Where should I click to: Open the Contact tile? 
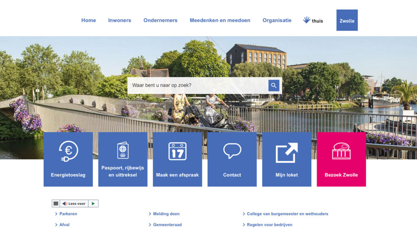point(232,159)
